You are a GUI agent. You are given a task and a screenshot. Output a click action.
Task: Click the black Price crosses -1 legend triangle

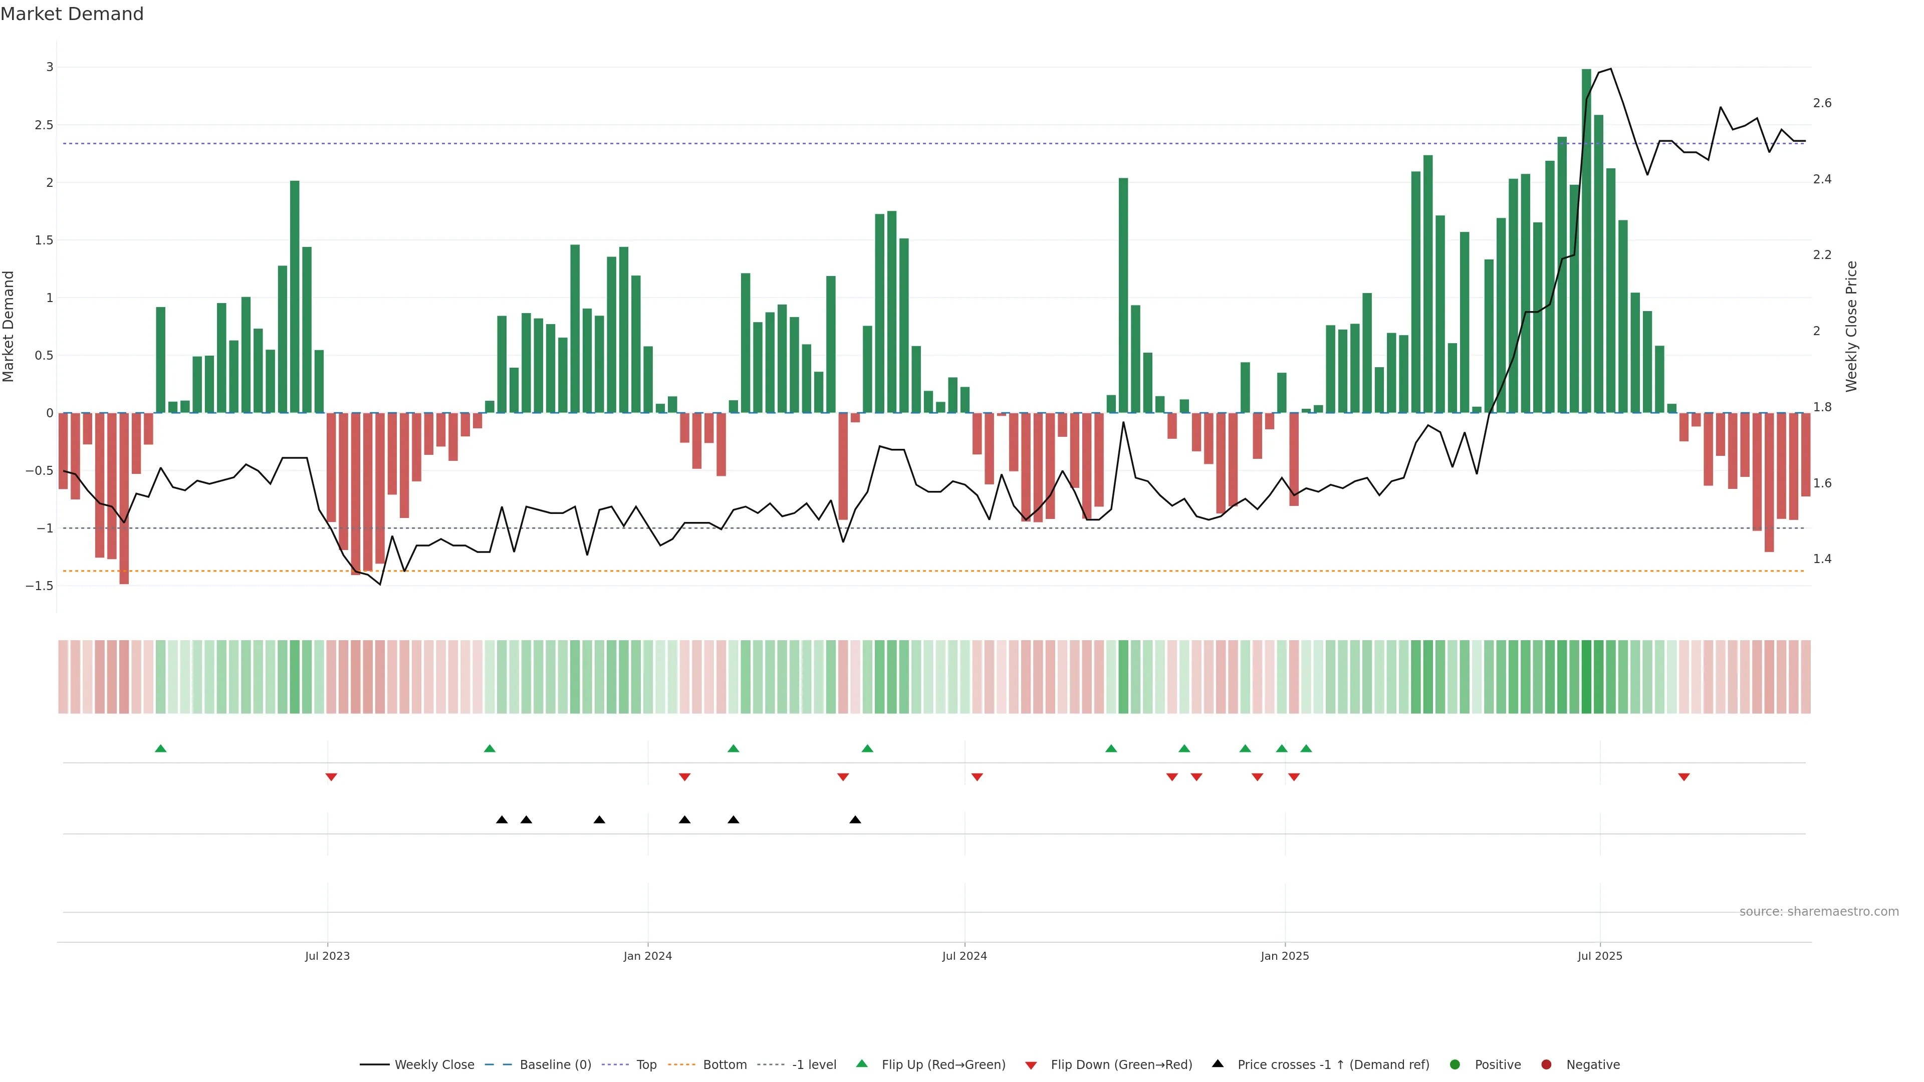click(1218, 1063)
